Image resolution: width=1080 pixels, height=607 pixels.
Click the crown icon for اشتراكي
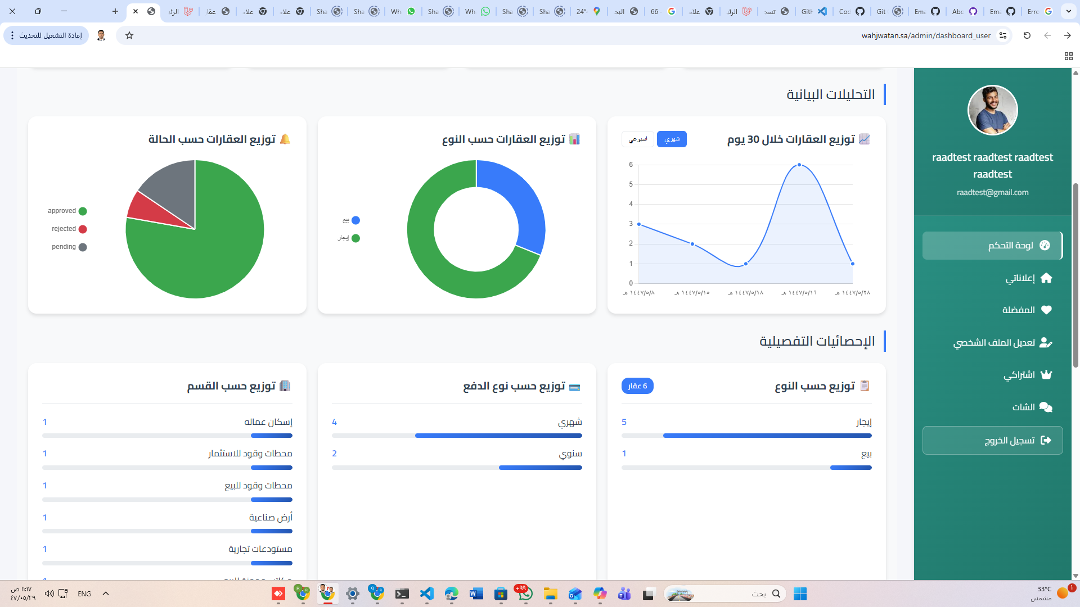[x=1046, y=375]
